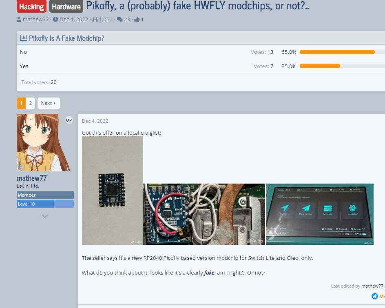Click the views binoculars icon
The height and width of the screenshot is (308, 385).
tap(95, 19)
